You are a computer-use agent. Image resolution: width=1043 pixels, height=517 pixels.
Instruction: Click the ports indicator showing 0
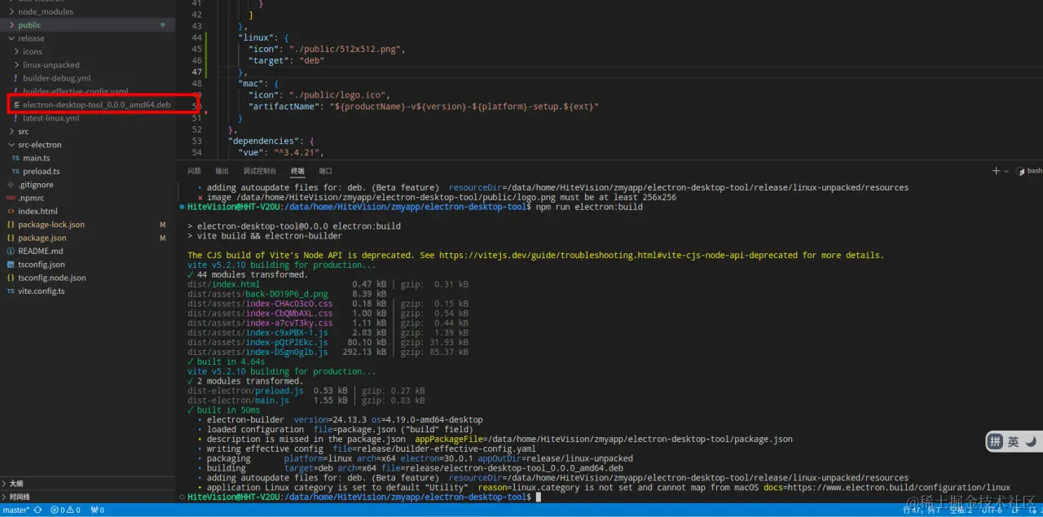97,510
